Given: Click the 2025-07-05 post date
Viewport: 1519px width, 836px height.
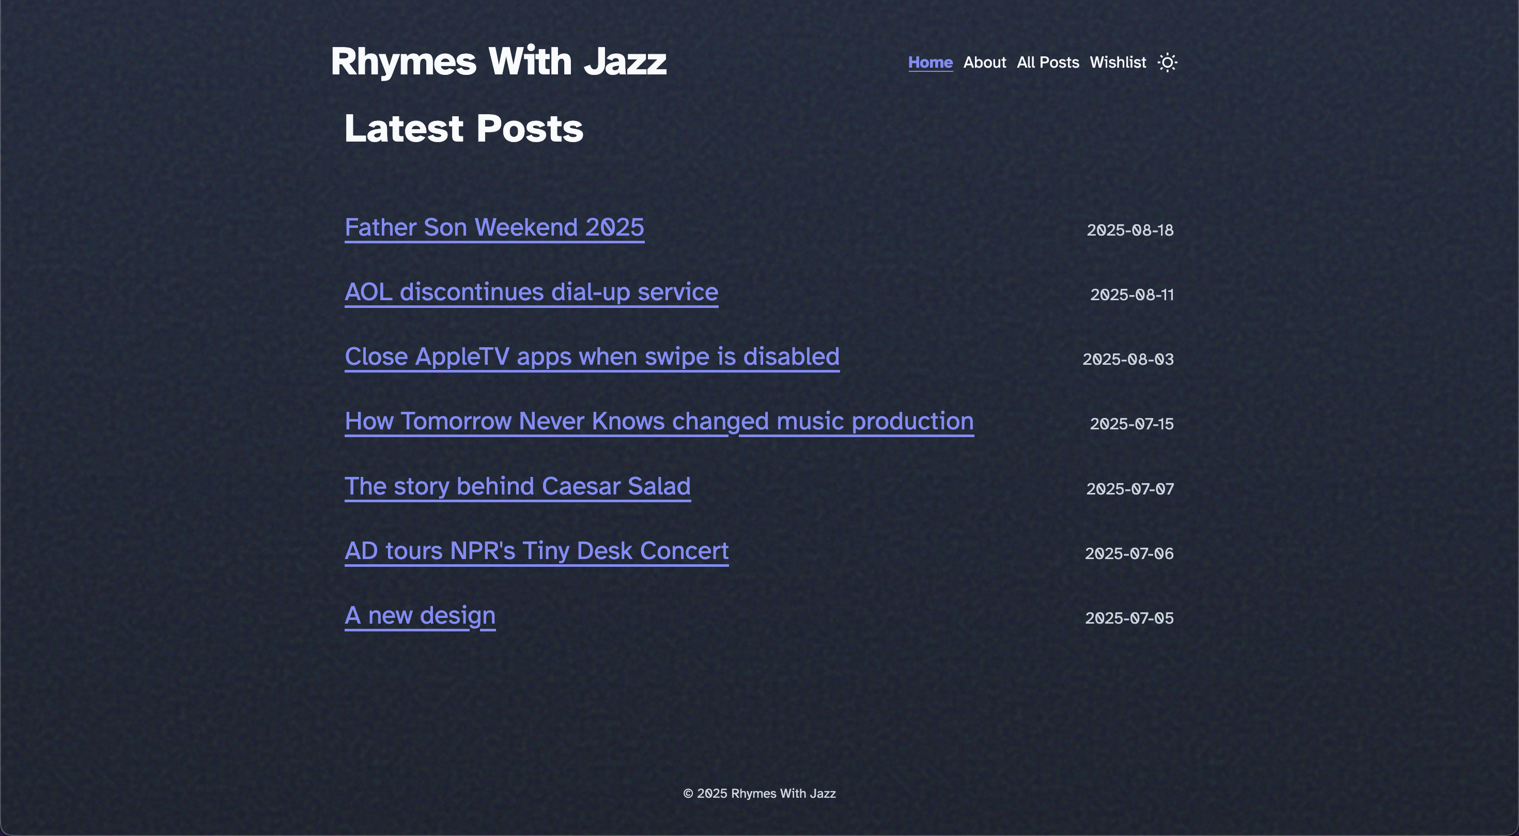Looking at the screenshot, I should [x=1128, y=618].
